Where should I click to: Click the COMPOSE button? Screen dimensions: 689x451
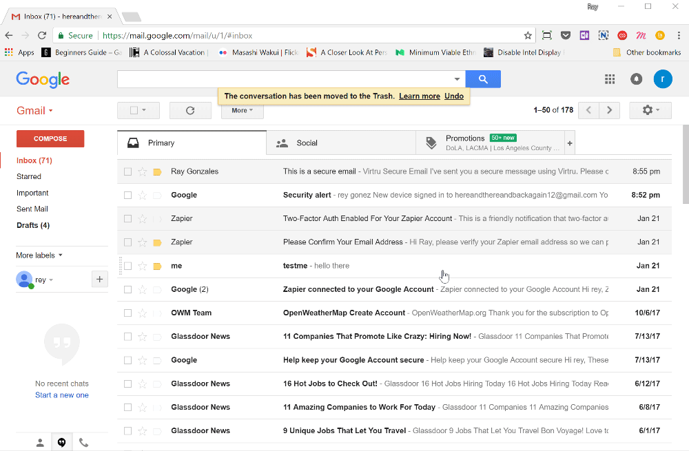[50, 139]
